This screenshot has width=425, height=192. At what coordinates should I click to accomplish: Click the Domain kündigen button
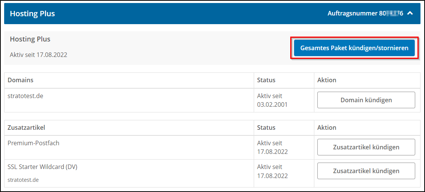[x=366, y=100]
